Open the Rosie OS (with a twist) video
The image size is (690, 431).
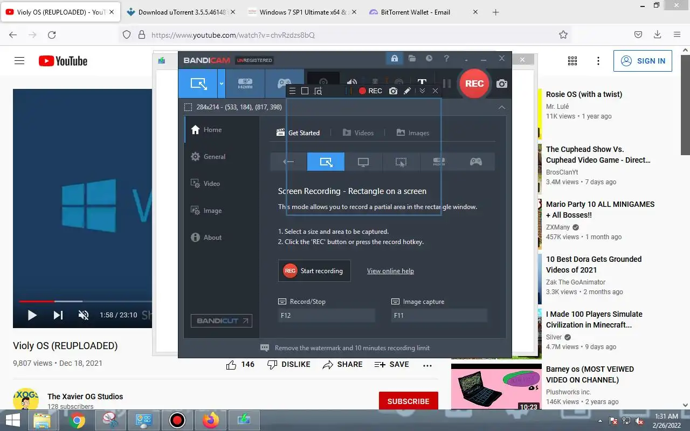[584, 94]
